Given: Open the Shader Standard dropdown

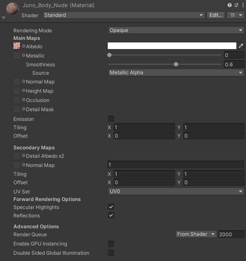Looking at the screenshot, I should pos(124,15).
